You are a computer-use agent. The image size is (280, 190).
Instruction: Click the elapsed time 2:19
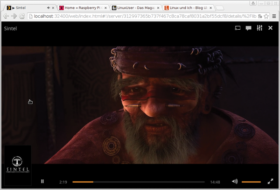click(63, 182)
